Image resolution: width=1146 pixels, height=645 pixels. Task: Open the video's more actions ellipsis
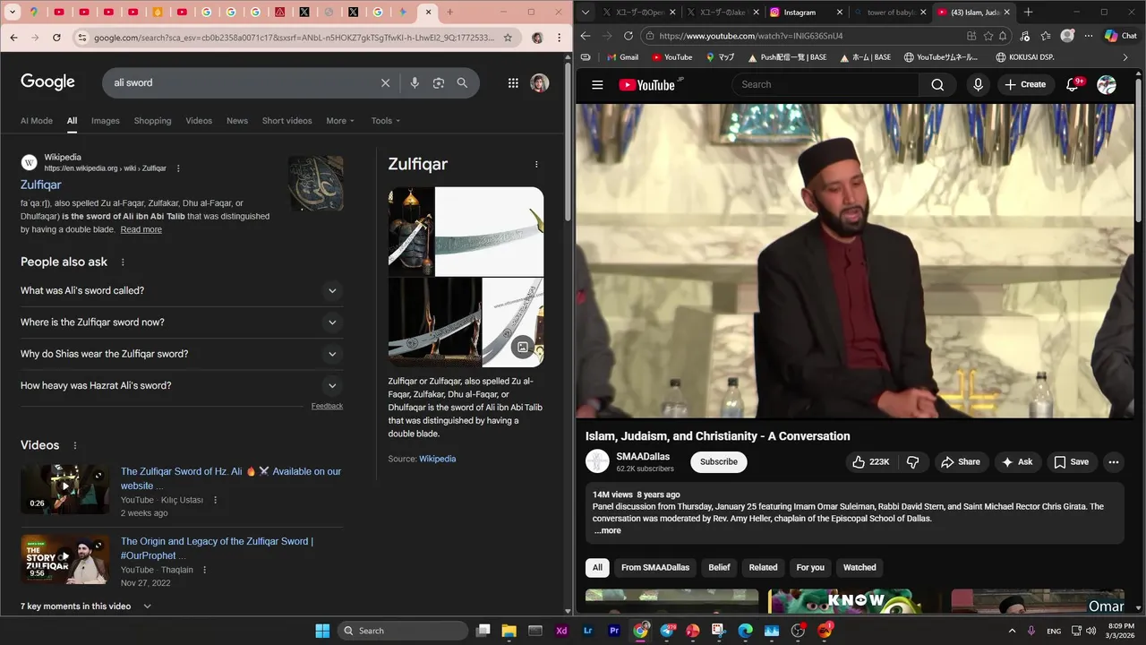(x=1114, y=462)
